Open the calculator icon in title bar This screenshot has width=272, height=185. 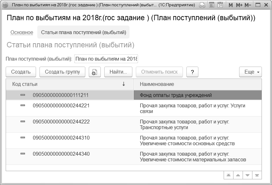tap(212, 5)
